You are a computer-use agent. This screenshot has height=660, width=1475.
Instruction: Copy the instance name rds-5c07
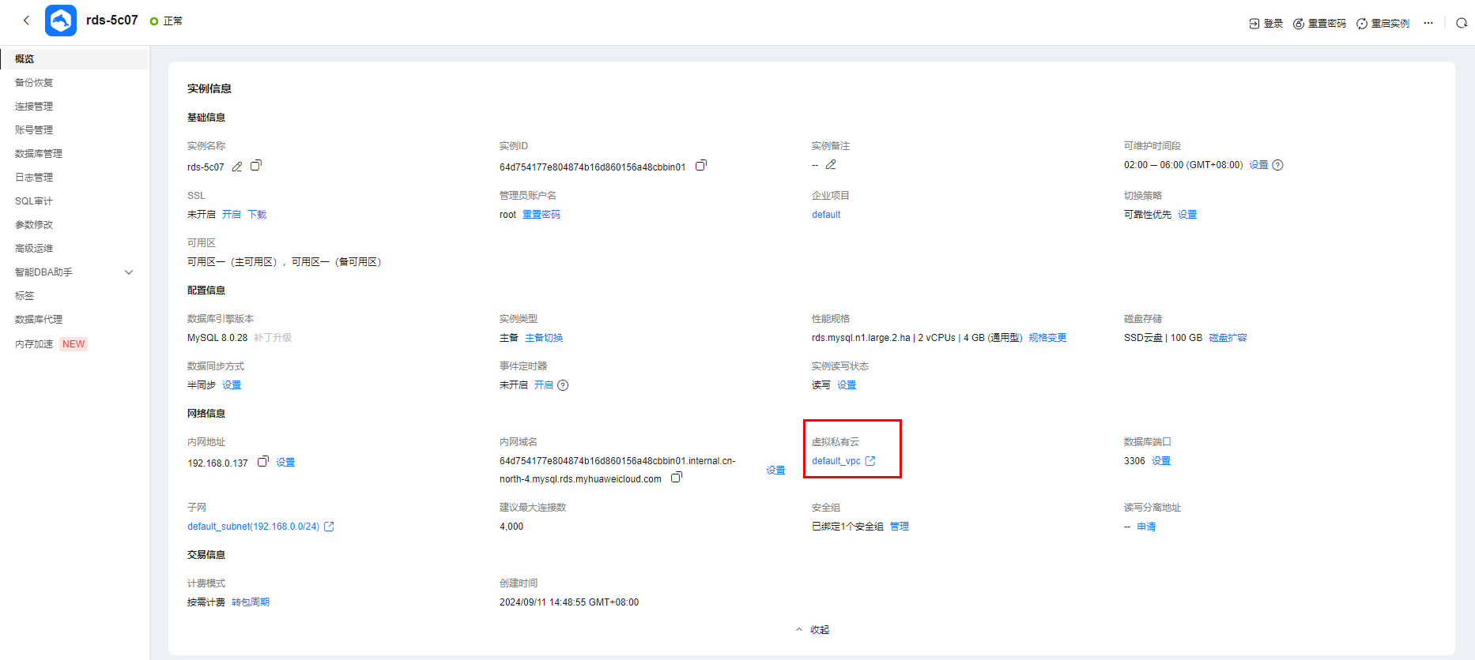click(255, 166)
